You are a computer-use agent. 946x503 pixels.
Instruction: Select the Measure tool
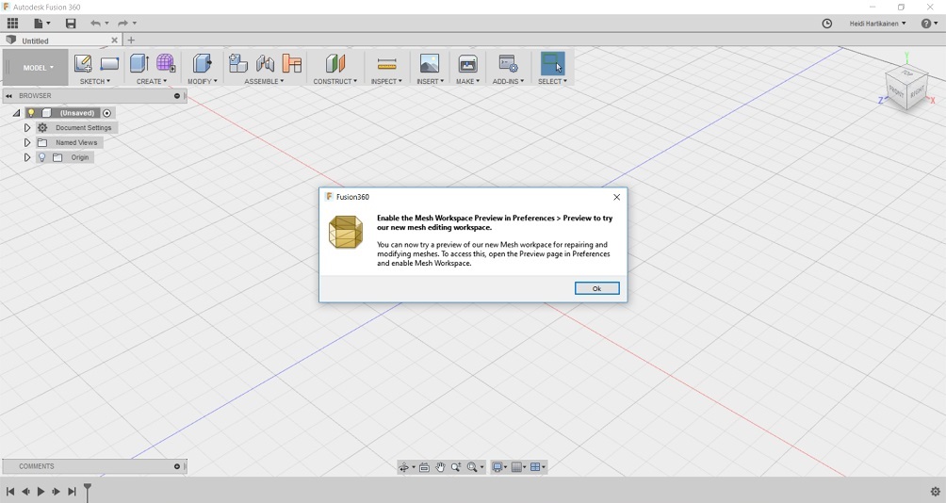(x=386, y=63)
